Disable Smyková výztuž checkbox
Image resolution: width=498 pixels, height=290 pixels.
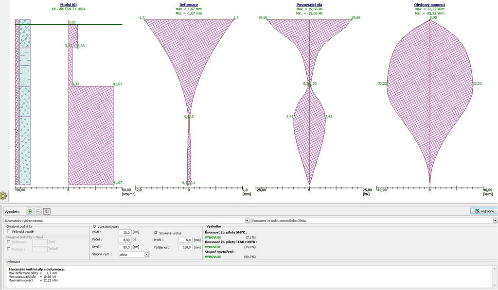[156, 233]
